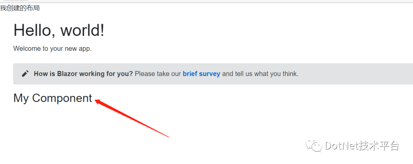Viewport: 413px width, 164px height.
Task: Select the 我创建的布局 layout text
Action: 20,8
